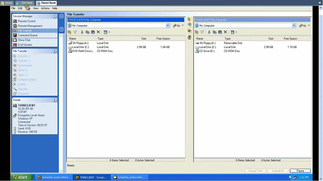Click Go button in THINCLIENT pane
323x181 pixels.
point(303,26)
